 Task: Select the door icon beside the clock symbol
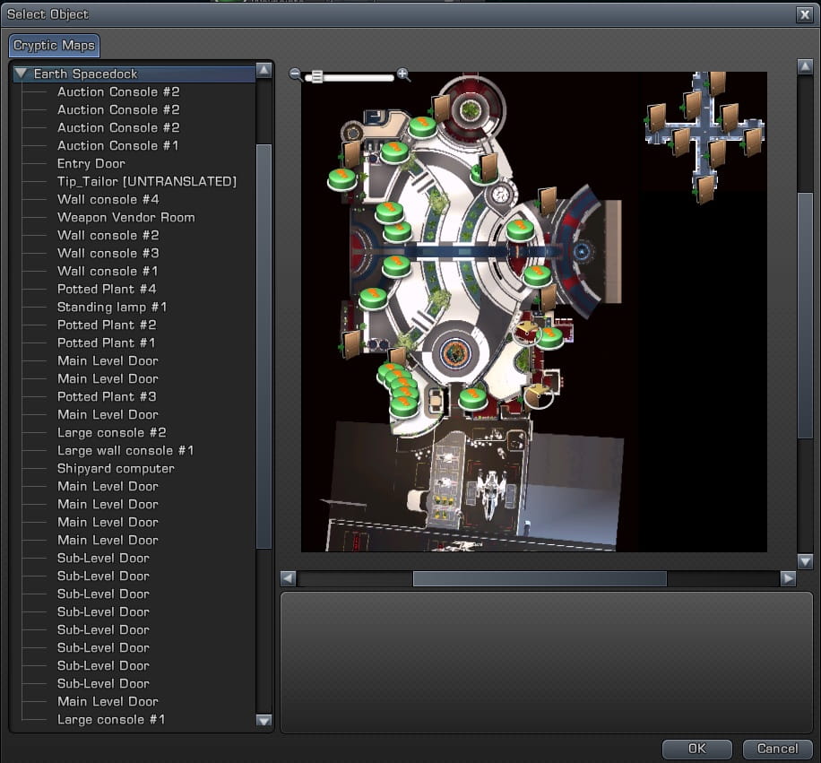pos(488,167)
